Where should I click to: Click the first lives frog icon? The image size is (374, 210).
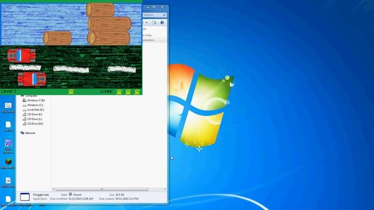pyautogui.click(x=119, y=92)
